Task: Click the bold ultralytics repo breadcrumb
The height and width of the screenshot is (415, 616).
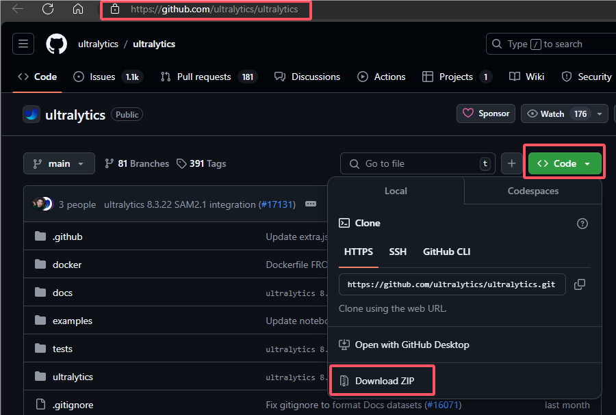Action: pyautogui.click(x=154, y=44)
